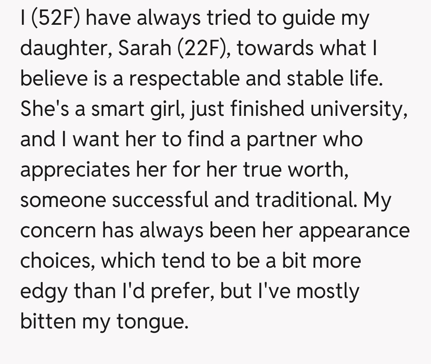
Task: Select the word "successful"
Action: click(x=160, y=200)
